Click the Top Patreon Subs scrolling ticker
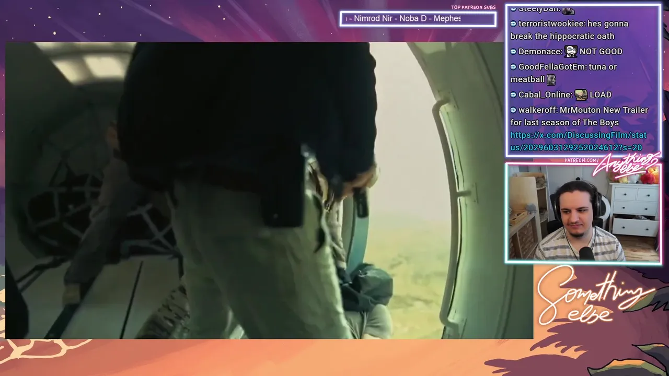This screenshot has width=669, height=376. point(418,19)
